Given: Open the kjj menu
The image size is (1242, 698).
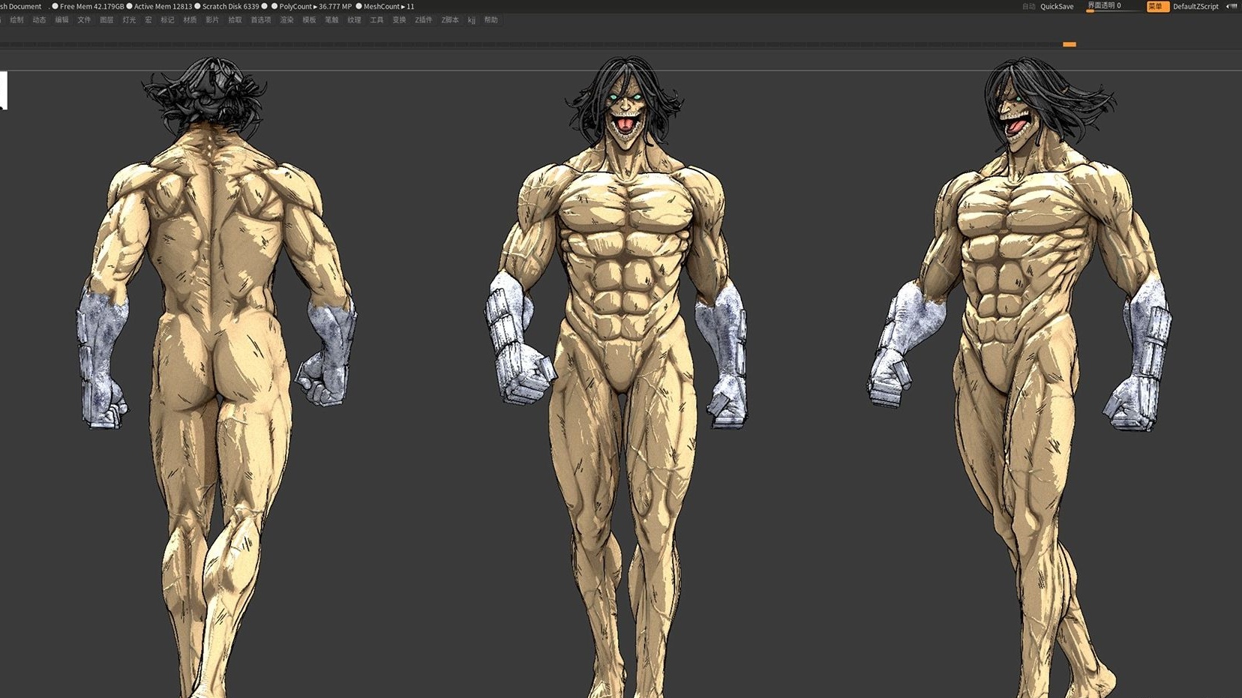Looking at the screenshot, I should pyautogui.click(x=472, y=20).
